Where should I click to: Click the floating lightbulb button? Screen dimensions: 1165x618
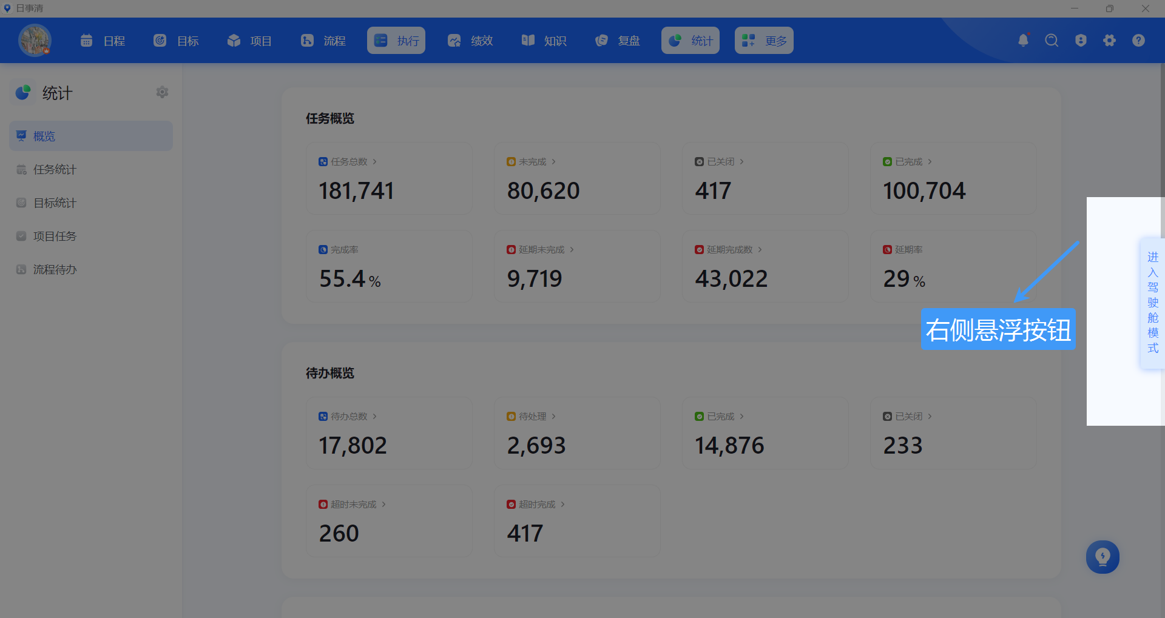click(1103, 557)
